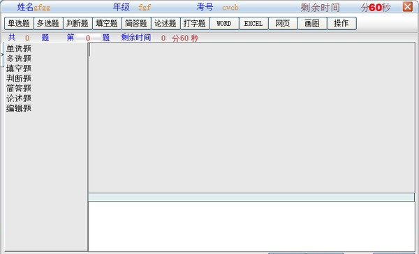Click the grade value fgf
419x254 pixels.
point(145,8)
